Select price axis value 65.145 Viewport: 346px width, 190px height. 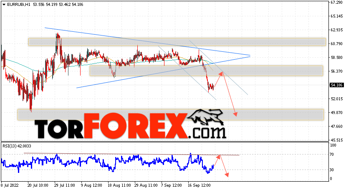pyautogui.click(x=336, y=16)
